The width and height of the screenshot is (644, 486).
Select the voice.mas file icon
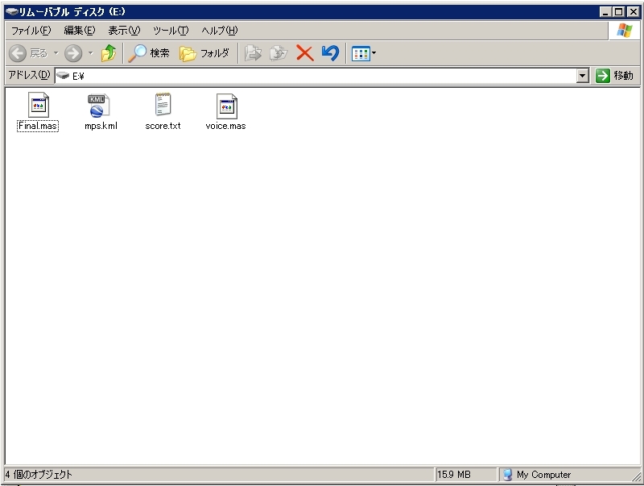[x=227, y=106]
